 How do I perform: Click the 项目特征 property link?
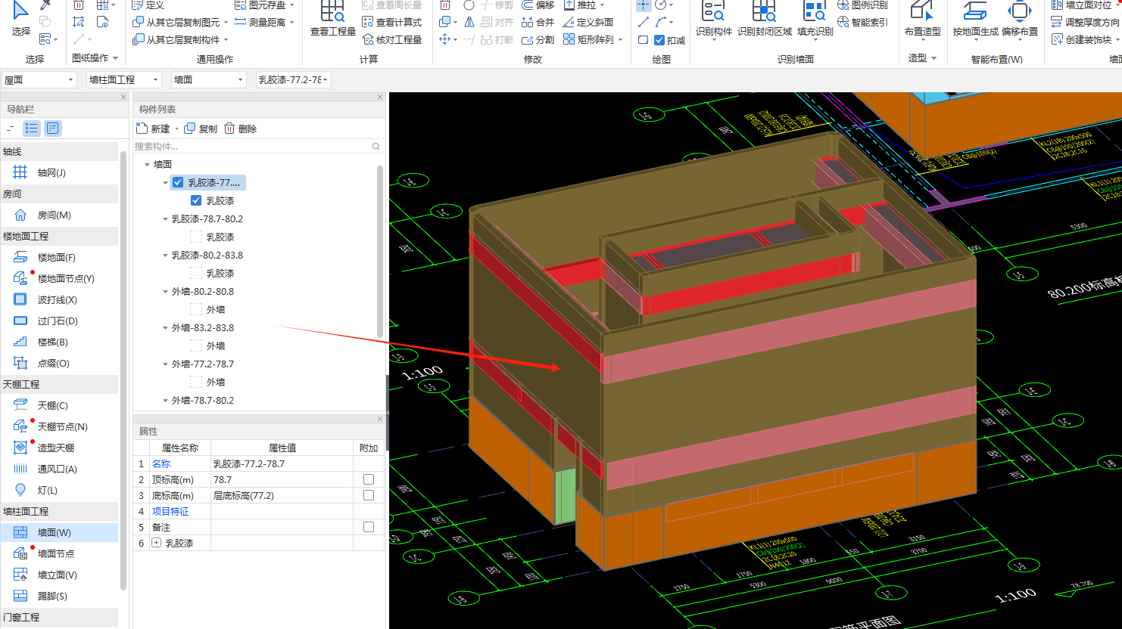pyautogui.click(x=170, y=511)
